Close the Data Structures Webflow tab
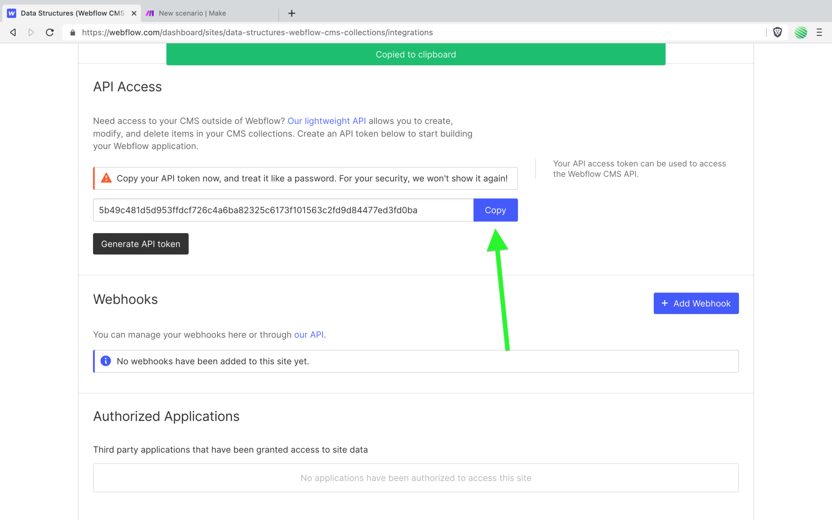Image resolution: width=832 pixels, height=520 pixels. coord(134,13)
